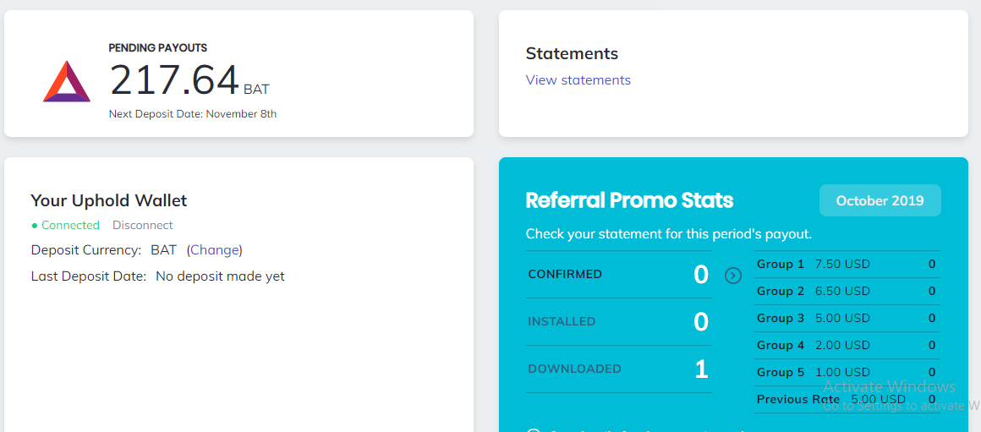This screenshot has height=432, width=981.
Task: Disconnect the Uphold wallet
Action: [x=143, y=226]
